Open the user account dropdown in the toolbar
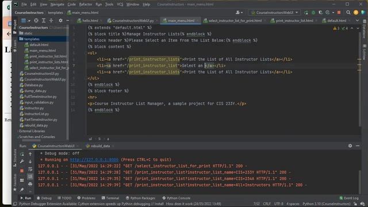Viewport: 368px width, 207px height. [x=239, y=13]
